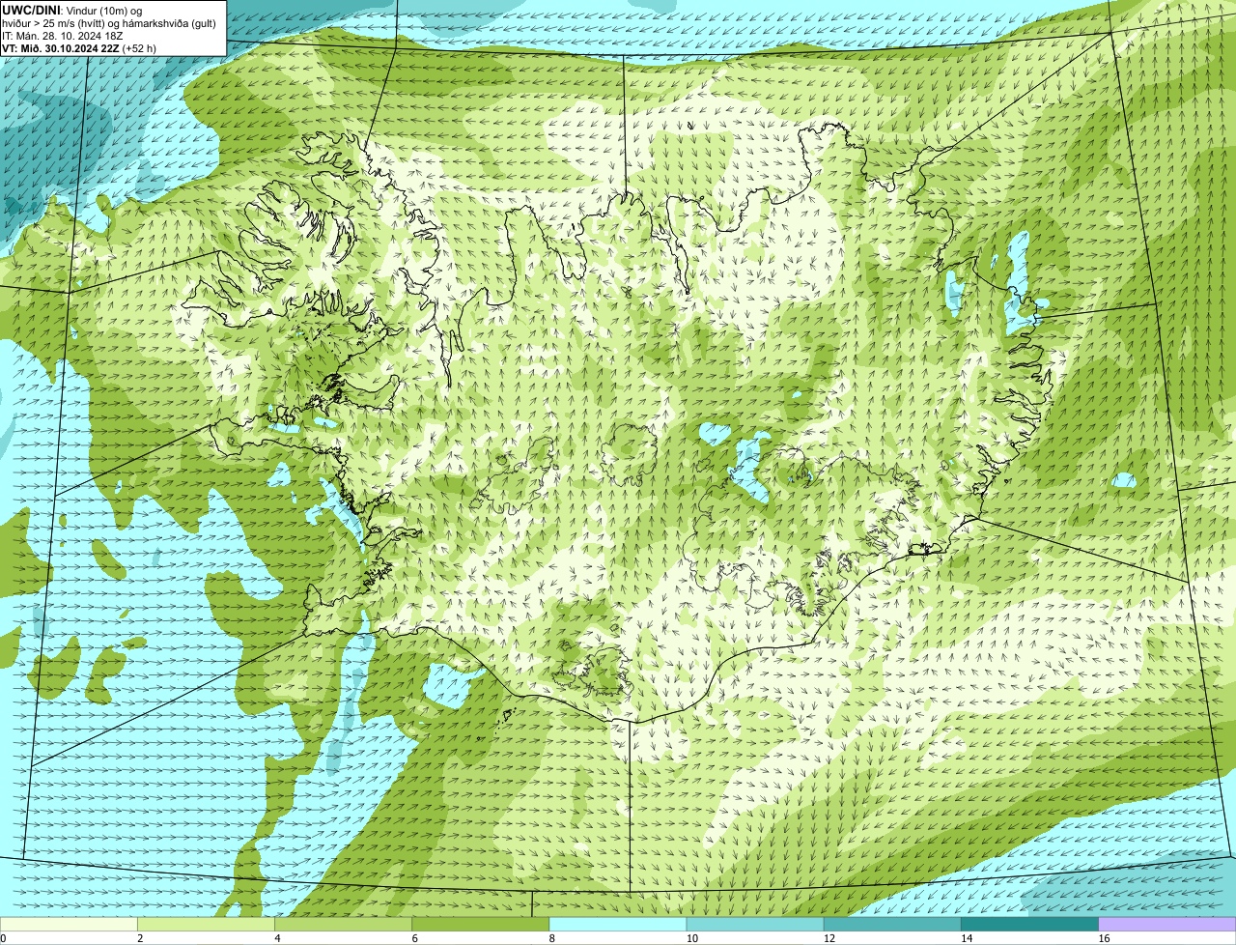The width and height of the screenshot is (1236, 945).
Task: Click the scale label "12"
Action: click(829, 938)
